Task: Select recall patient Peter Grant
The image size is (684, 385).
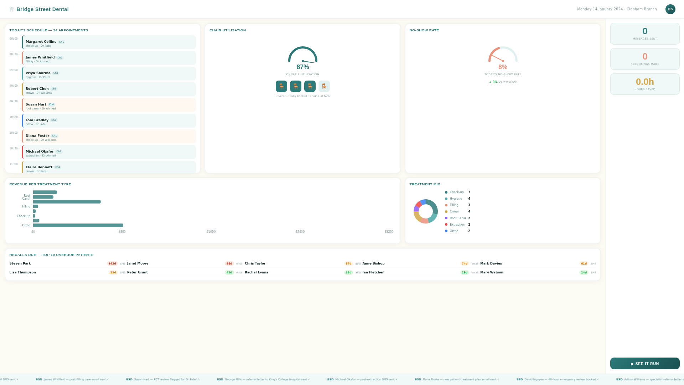Action: tap(138, 272)
